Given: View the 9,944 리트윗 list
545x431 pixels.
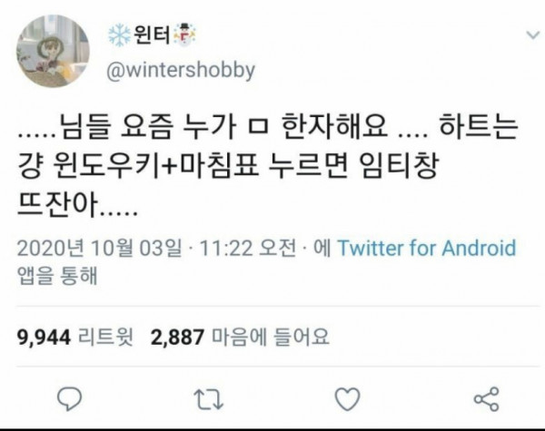Looking at the screenshot, I should pos(75,337).
